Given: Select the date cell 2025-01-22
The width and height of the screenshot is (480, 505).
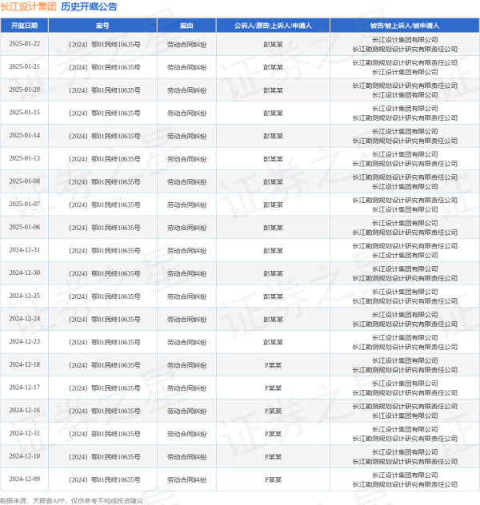Looking at the screenshot, I should pyautogui.click(x=25, y=44).
